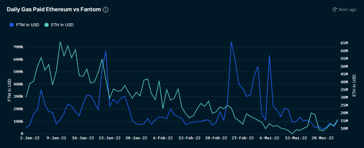
Task: Click the 16-Jan-22 x-axis label
Action: coord(83,138)
